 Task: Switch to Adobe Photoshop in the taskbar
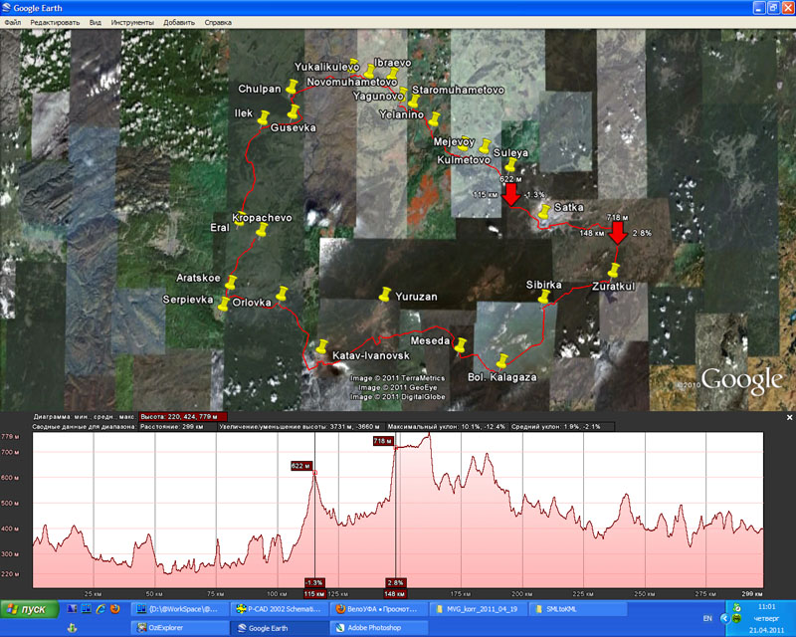point(378,628)
